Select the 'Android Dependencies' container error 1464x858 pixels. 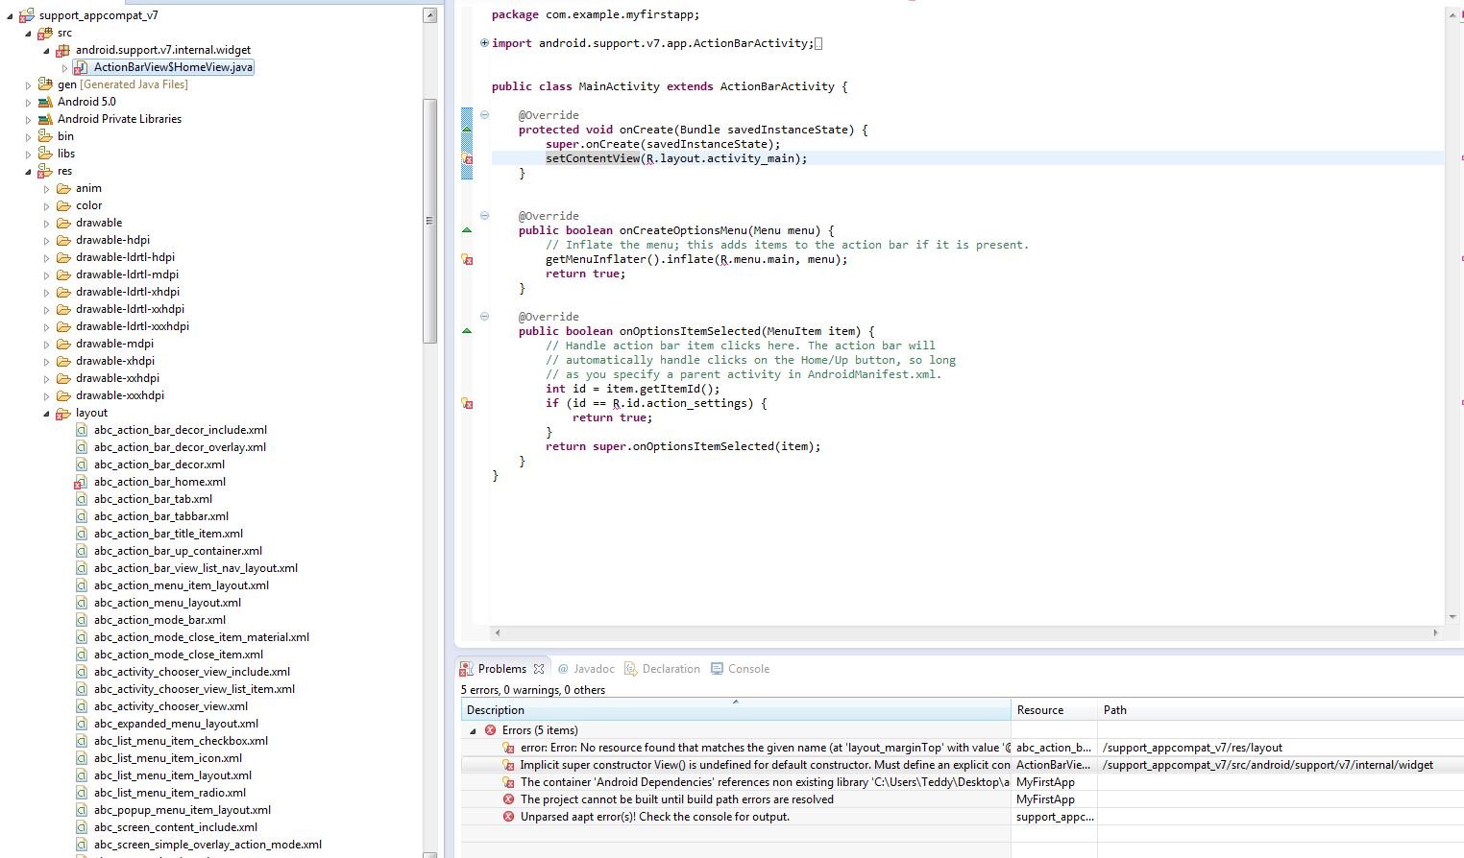coord(962,782)
